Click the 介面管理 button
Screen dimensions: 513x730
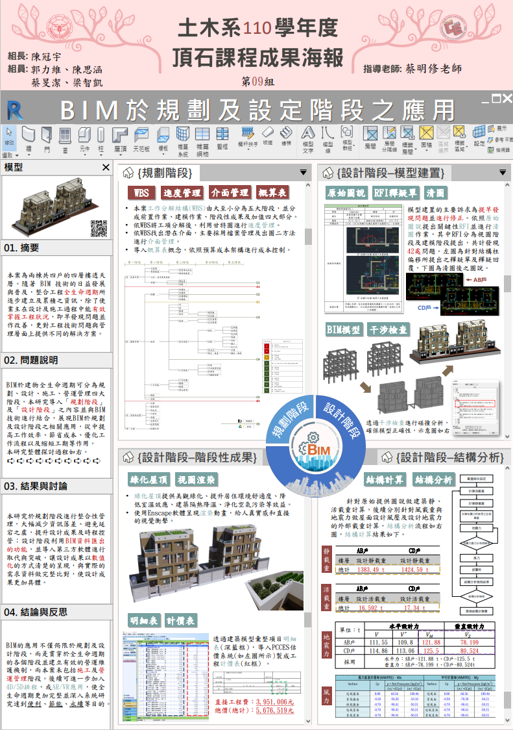[x=230, y=192]
